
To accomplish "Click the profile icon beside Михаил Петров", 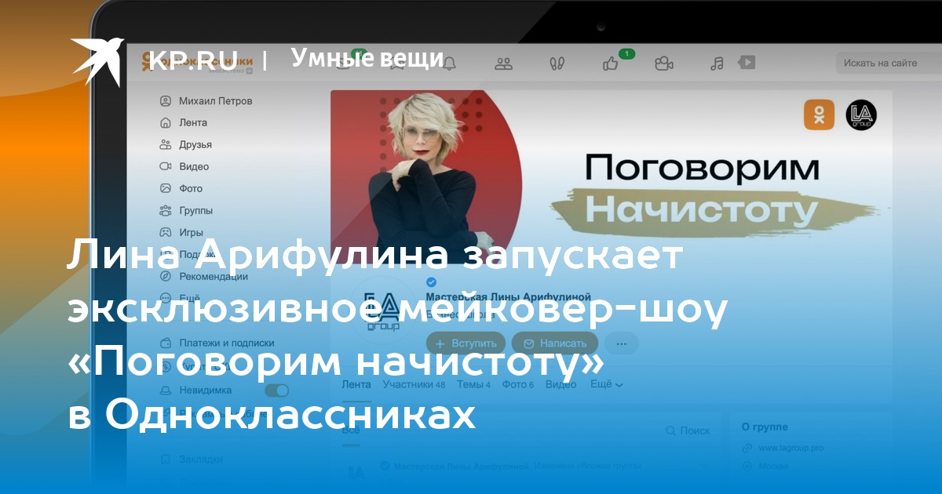I will pos(166,100).
